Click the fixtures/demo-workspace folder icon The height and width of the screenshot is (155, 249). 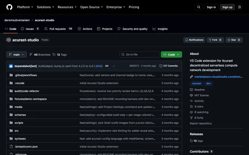11,99
